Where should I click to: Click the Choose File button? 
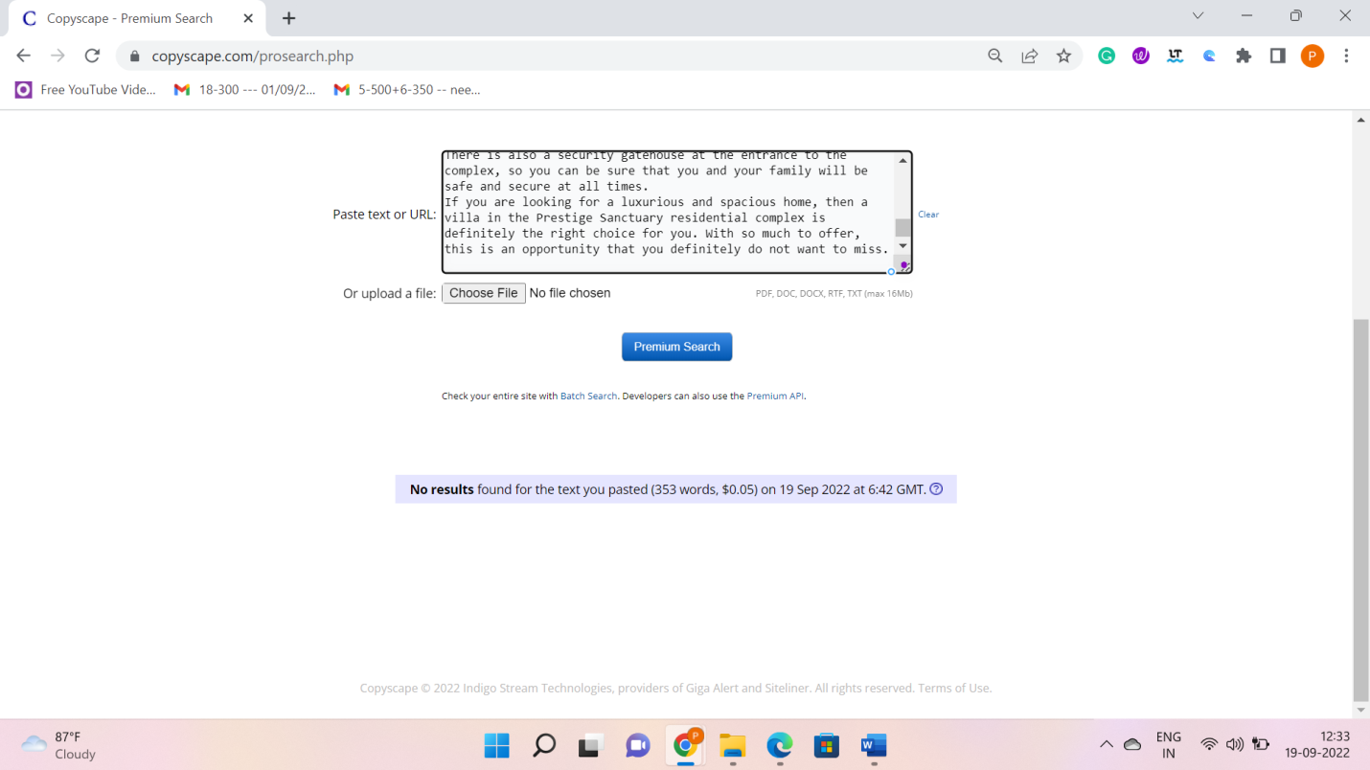(484, 293)
